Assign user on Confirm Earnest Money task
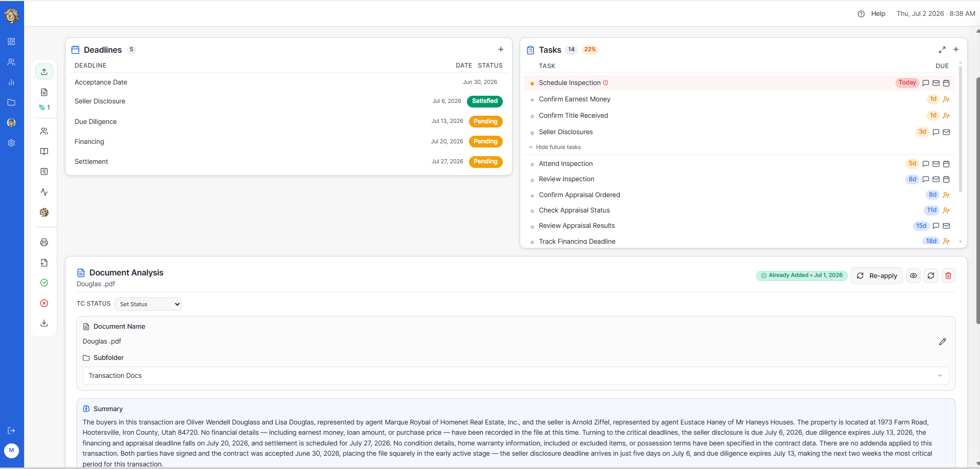Viewport: 980px width, 469px height. pyautogui.click(x=946, y=99)
